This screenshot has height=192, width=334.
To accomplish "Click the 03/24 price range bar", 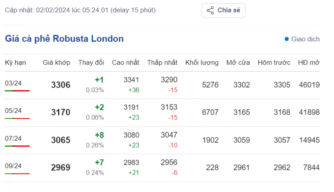I will pos(17,91).
